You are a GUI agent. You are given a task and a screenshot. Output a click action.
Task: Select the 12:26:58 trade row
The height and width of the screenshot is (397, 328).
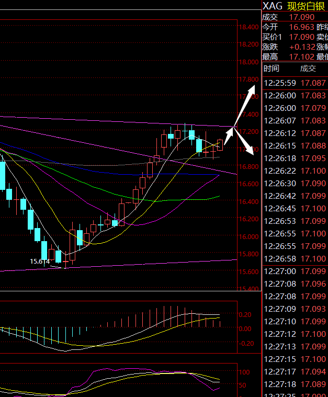pyautogui.click(x=295, y=259)
